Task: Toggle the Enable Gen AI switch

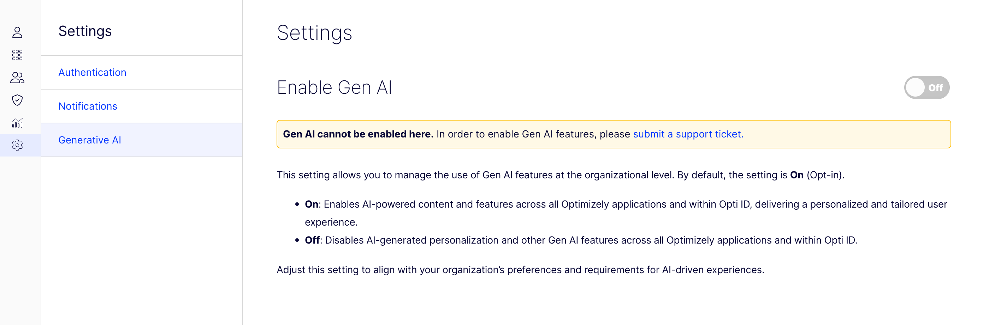Action: [x=926, y=88]
